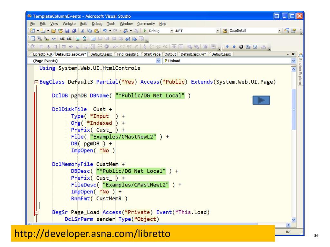Open the CaseDetail find combo dropdown
Screen dimensions: 330x247
(x=279, y=31)
